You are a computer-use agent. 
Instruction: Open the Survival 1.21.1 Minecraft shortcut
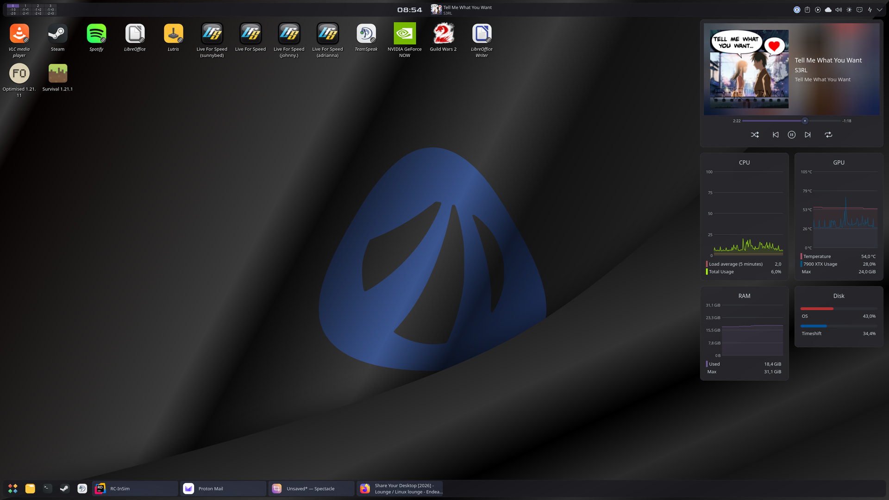coord(57,77)
